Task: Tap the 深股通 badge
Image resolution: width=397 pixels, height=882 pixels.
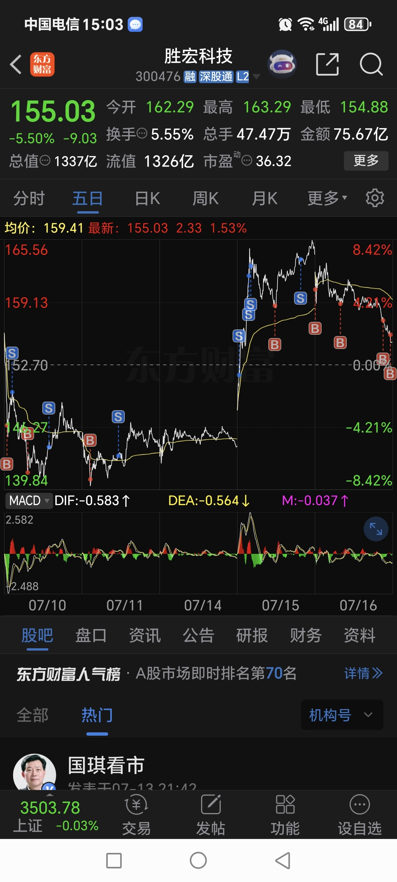Action: click(216, 77)
